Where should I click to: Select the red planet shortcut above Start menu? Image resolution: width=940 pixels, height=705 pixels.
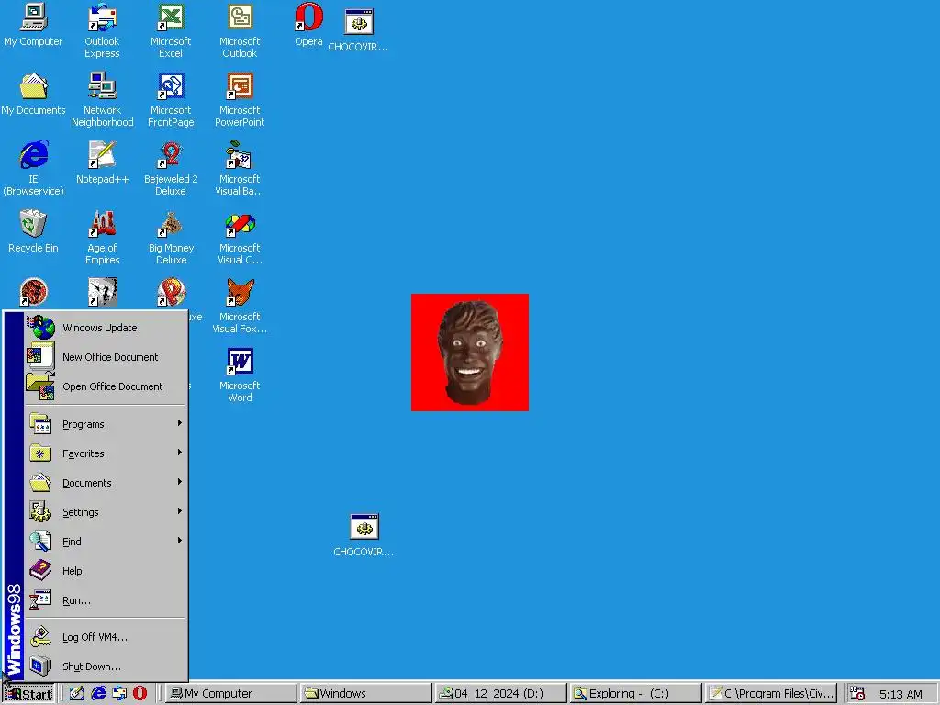pos(33,292)
